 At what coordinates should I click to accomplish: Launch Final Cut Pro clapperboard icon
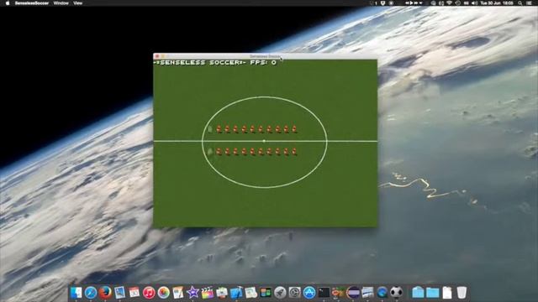(208, 293)
